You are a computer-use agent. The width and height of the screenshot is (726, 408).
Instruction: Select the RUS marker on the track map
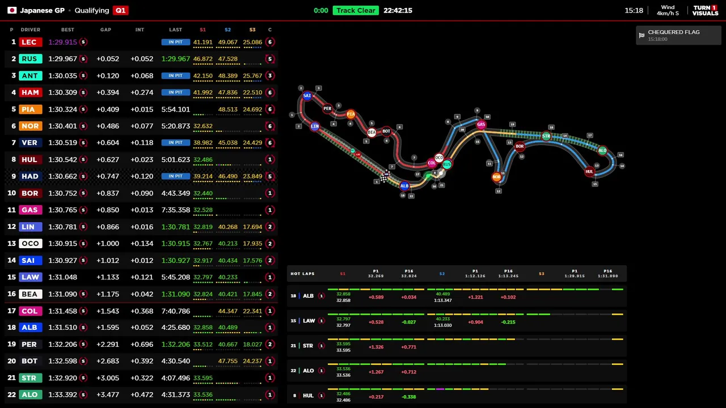(447, 164)
